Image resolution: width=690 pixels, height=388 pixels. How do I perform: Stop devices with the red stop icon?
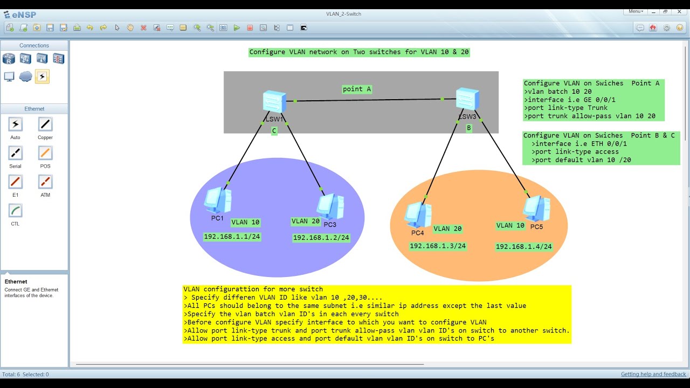coord(250,27)
